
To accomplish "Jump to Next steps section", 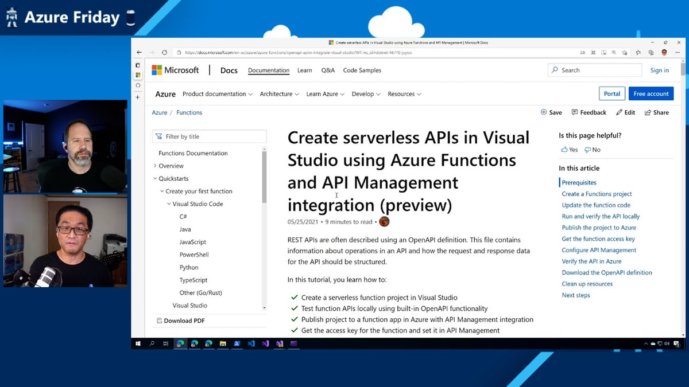I will [576, 295].
